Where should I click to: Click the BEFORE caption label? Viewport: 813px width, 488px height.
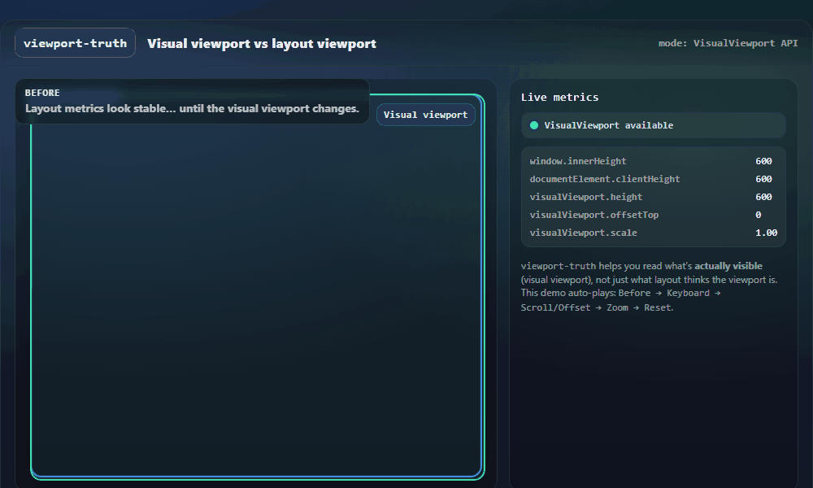point(42,93)
